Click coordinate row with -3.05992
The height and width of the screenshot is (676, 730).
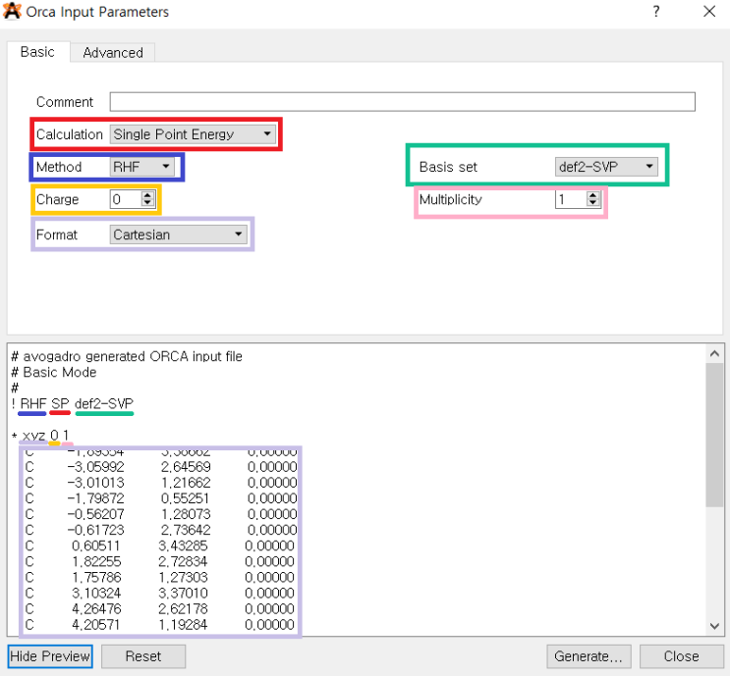161,467
